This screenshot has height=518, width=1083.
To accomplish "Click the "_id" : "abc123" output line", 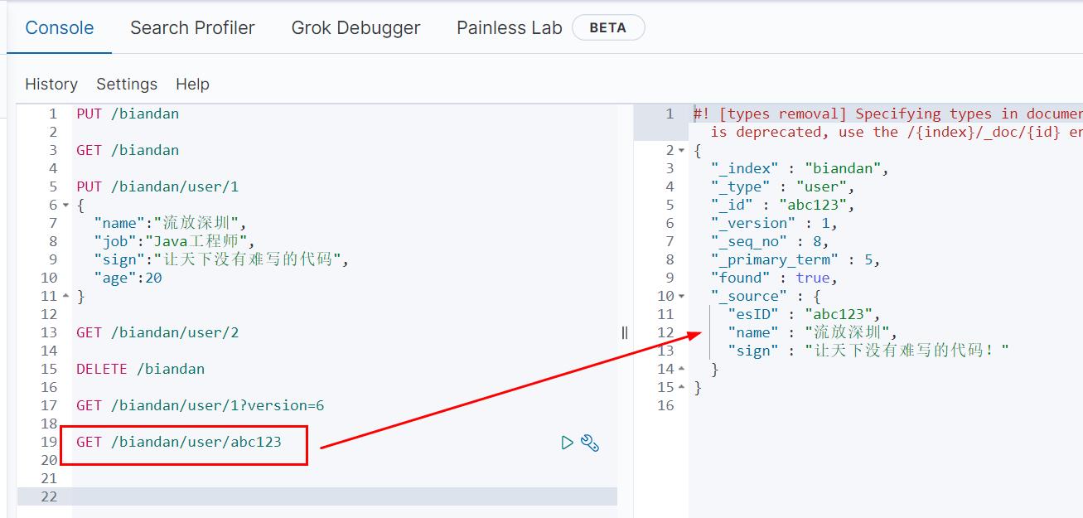I will (782, 205).
